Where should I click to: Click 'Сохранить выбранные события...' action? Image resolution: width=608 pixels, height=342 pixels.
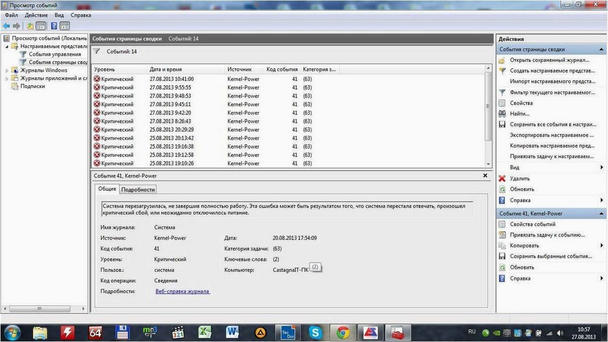[551, 256]
